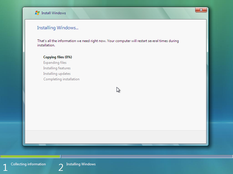This screenshot has height=174, width=233.
Task: Switch to the Collecting information stage tab
Action: coord(28,164)
